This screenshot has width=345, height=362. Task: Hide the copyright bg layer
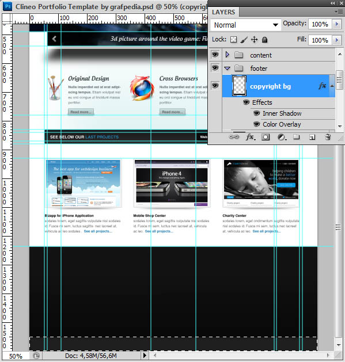(x=215, y=86)
